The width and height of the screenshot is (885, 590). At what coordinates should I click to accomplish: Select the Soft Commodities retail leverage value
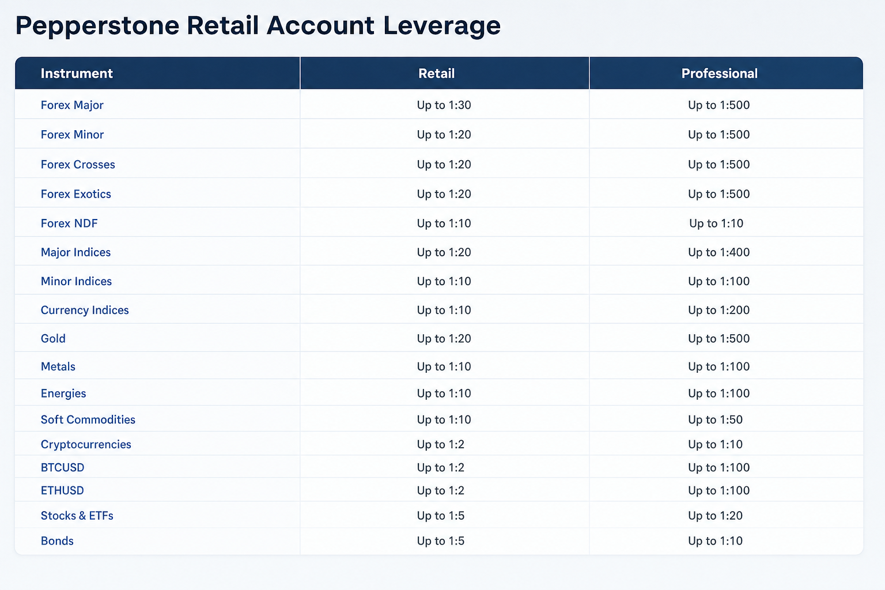click(444, 419)
